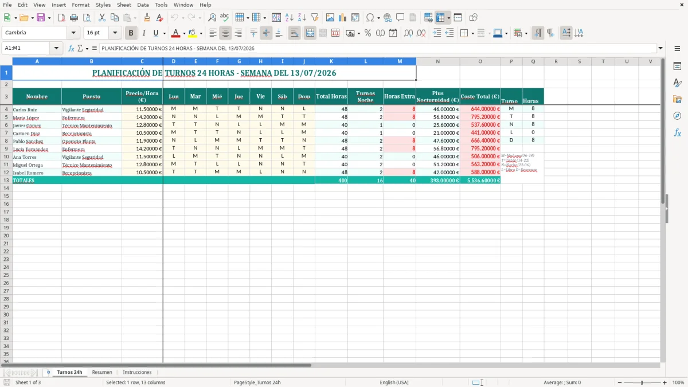Run the spelling check

[225, 18]
